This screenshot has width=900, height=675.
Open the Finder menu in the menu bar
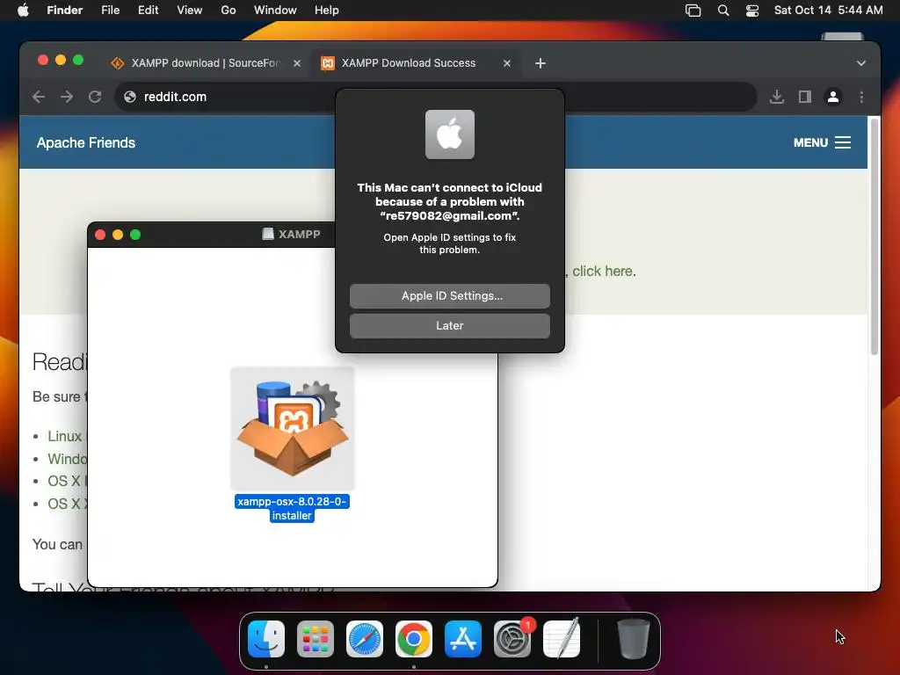(64, 11)
